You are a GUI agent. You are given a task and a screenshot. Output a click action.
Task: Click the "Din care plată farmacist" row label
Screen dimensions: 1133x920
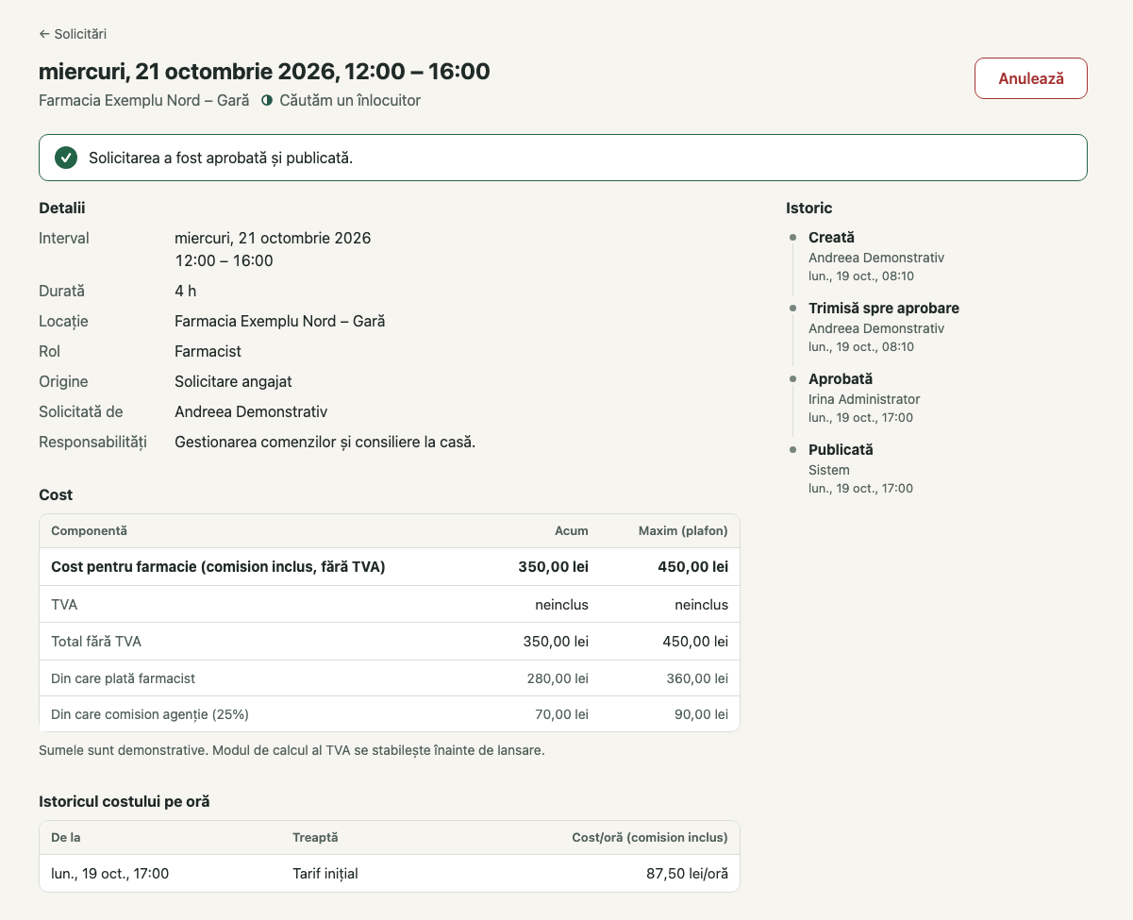123,677
